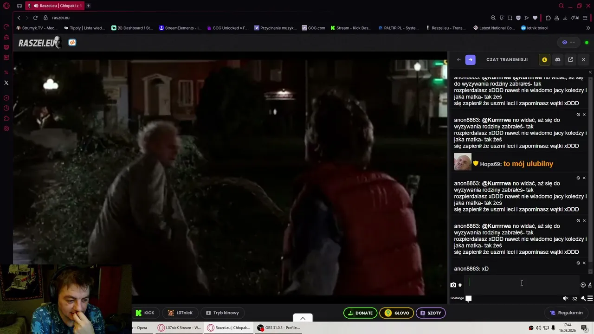Open lotnik tokrol bookmark
The image size is (594, 334).
534,28
